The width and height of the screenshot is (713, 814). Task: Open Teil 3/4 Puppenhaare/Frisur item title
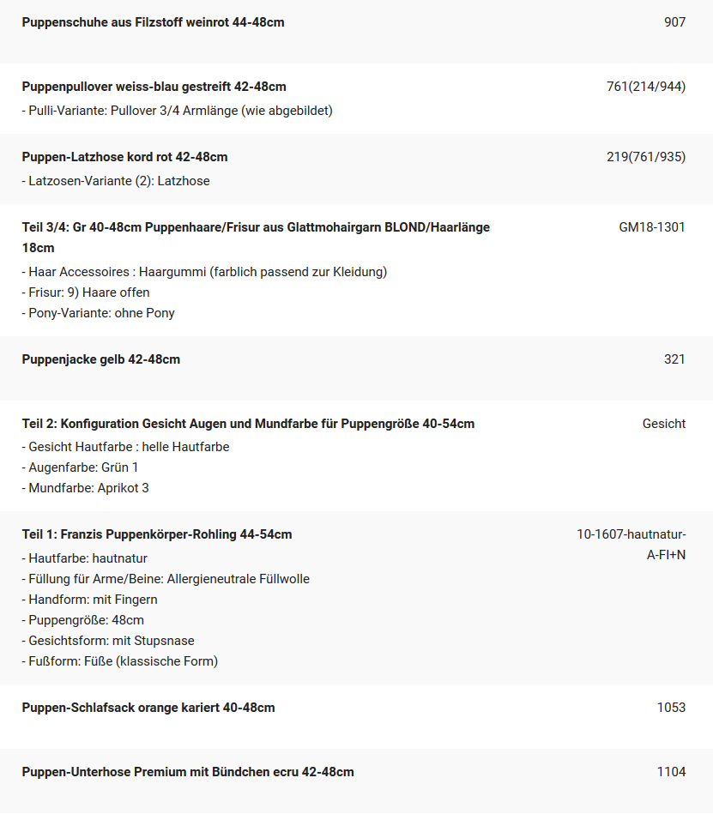[x=256, y=238]
